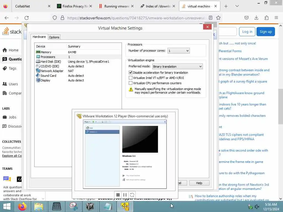Click the Firefox back arrow
283x212 pixels.
click(x=7, y=18)
